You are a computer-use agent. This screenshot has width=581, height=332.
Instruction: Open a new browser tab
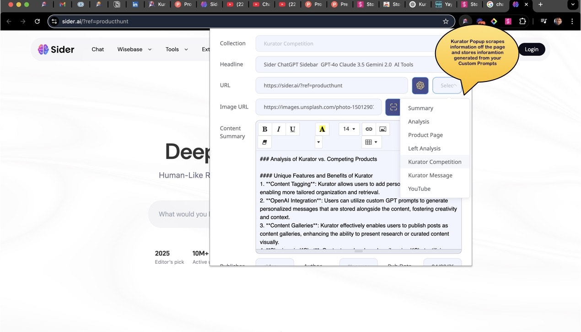click(x=541, y=5)
